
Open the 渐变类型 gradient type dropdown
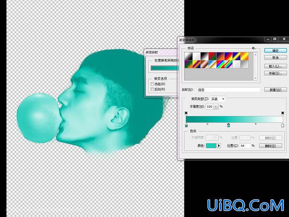tap(218, 99)
